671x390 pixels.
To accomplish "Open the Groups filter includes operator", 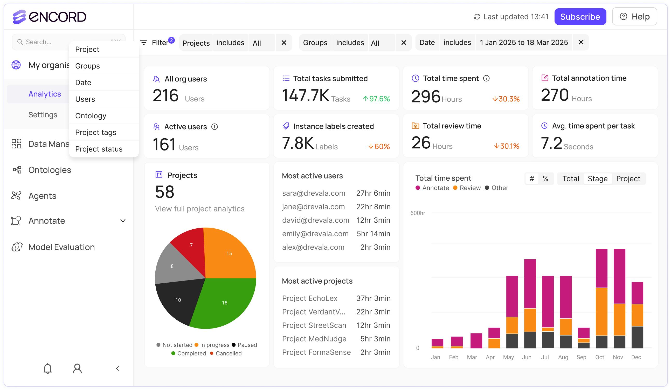I will tap(350, 43).
